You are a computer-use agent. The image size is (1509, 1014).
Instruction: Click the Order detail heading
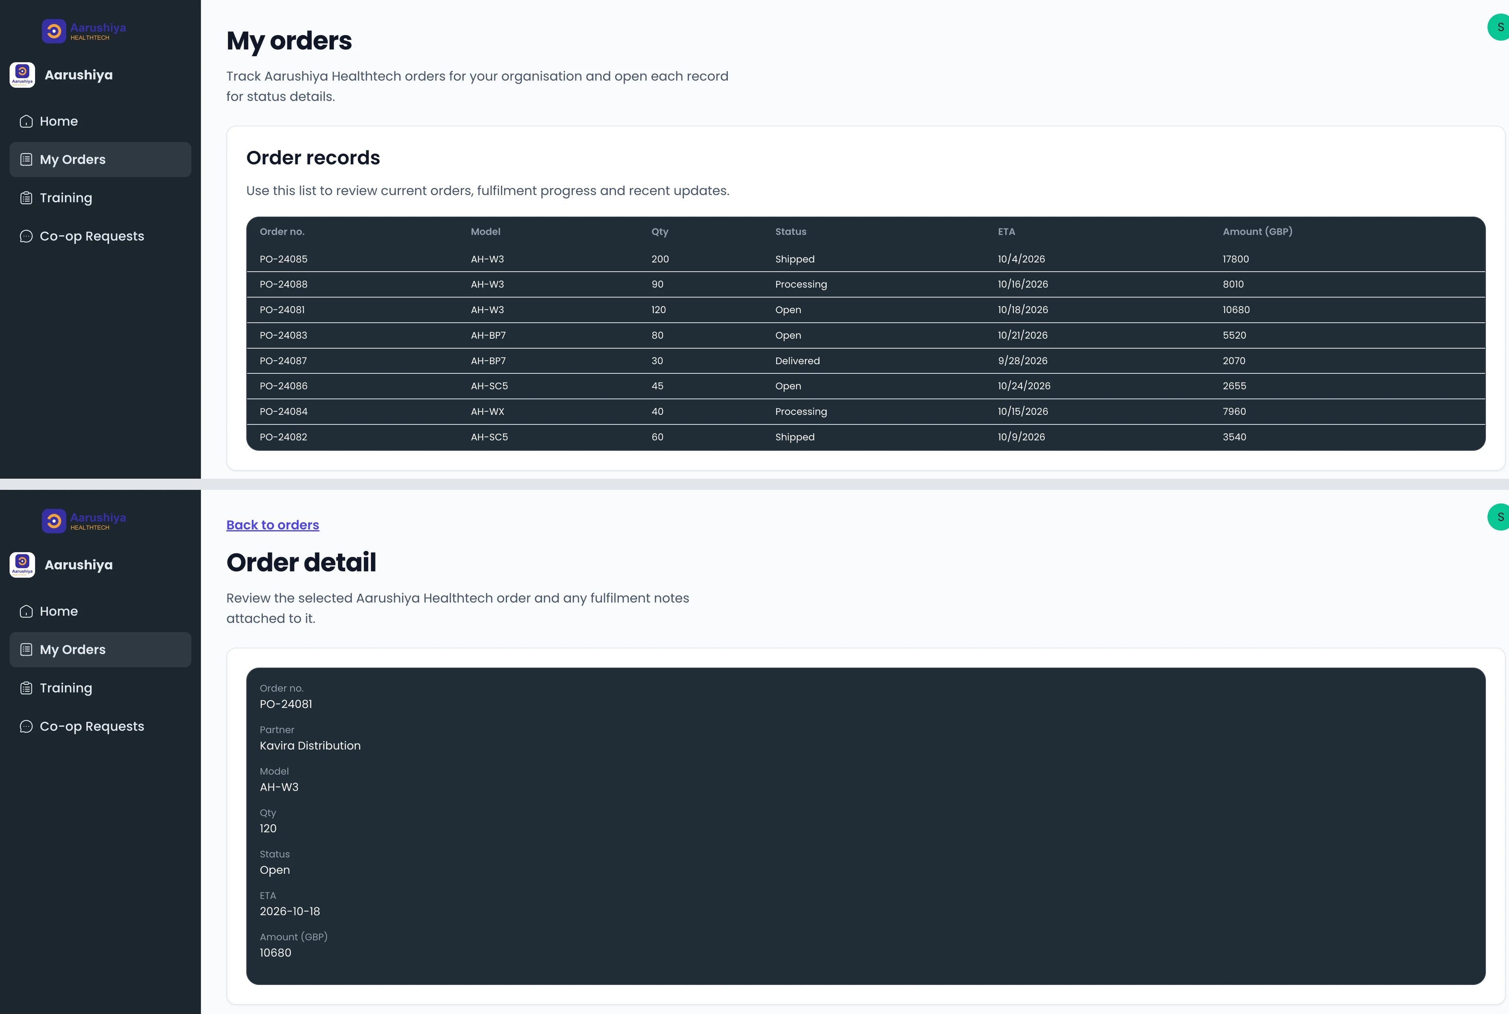coord(301,562)
